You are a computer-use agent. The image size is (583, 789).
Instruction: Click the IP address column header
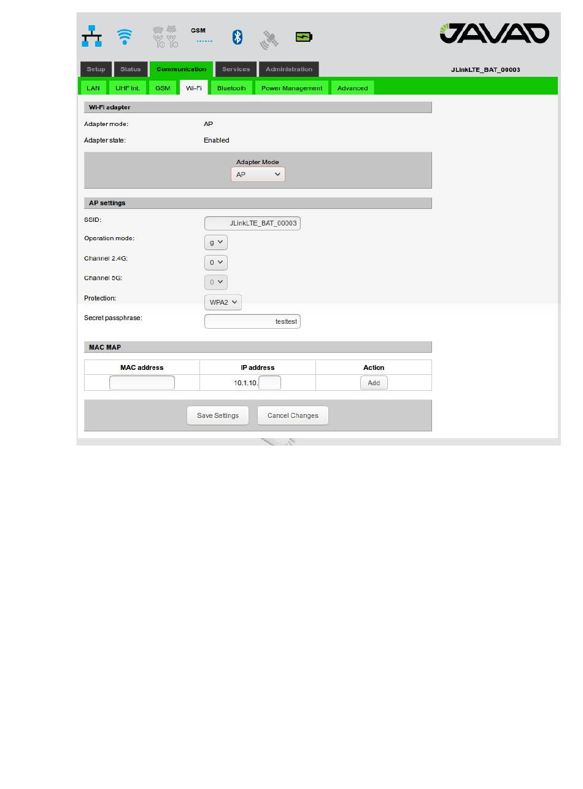(258, 367)
